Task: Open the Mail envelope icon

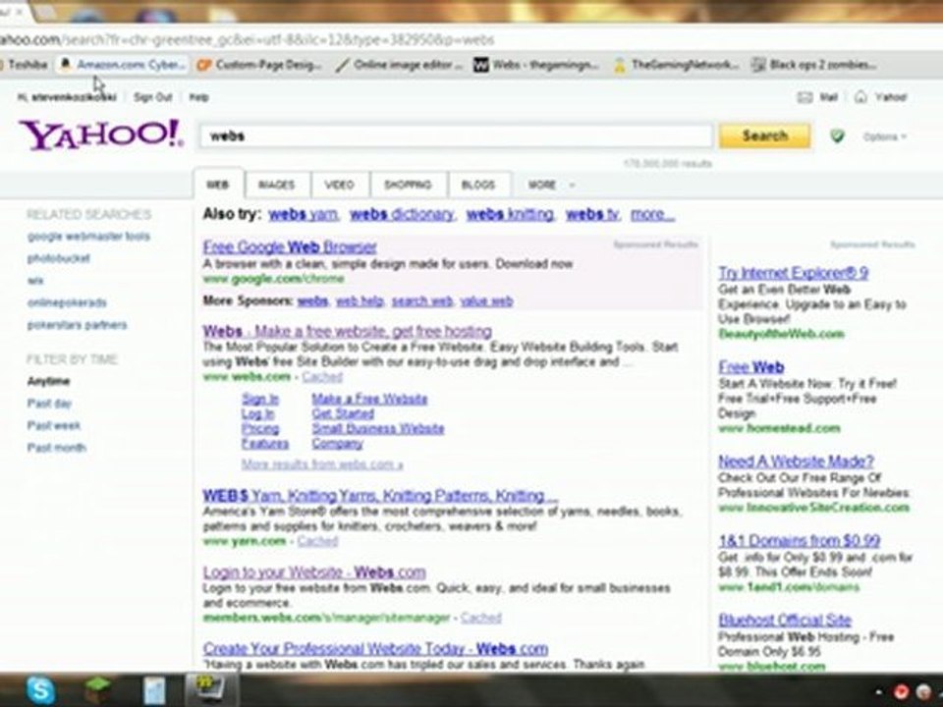Action: [x=804, y=97]
